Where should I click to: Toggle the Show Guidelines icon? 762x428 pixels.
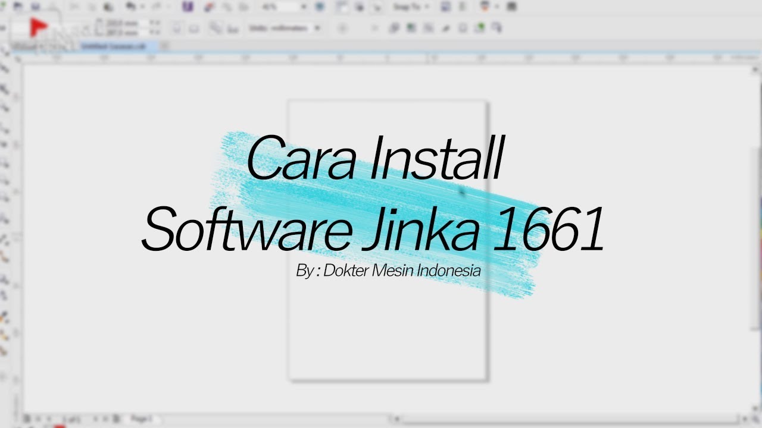(377, 7)
